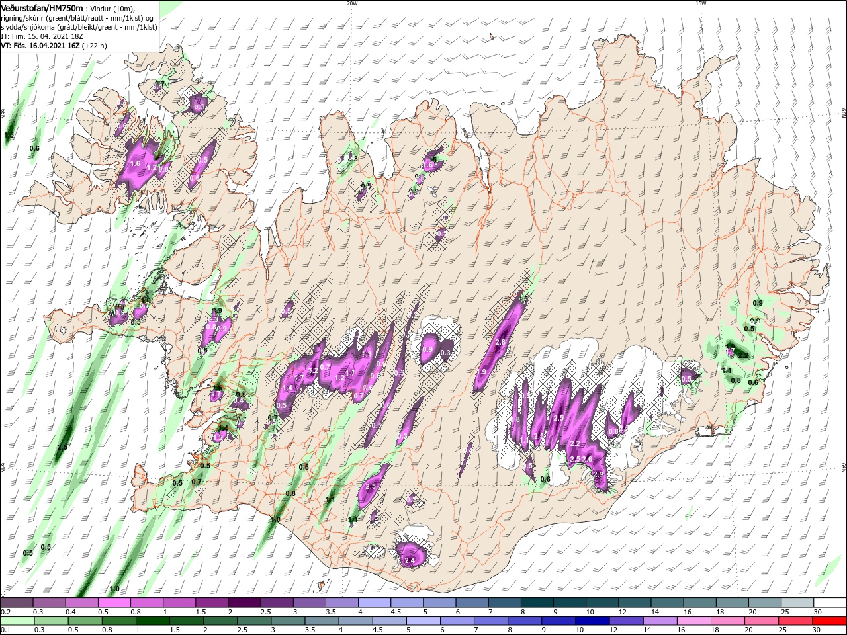Click the 12 label on the snow scale
The width and height of the screenshot is (847, 635).
(x=623, y=612)
